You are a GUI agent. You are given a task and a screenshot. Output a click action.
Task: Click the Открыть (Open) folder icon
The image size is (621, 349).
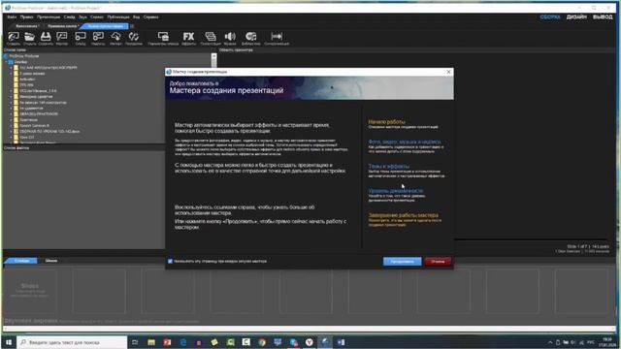pos(29,38)
